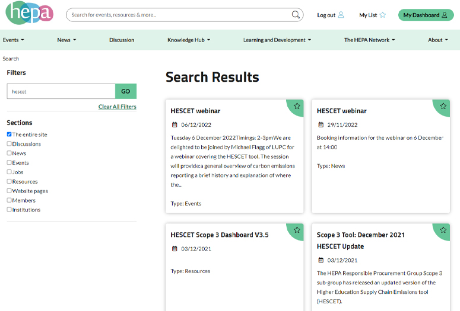Check the News section filter
The image size is (460, 311).
click(x=9, y=153)
